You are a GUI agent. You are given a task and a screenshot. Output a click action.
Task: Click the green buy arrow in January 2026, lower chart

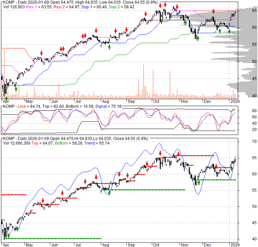(x=232, y=168)
